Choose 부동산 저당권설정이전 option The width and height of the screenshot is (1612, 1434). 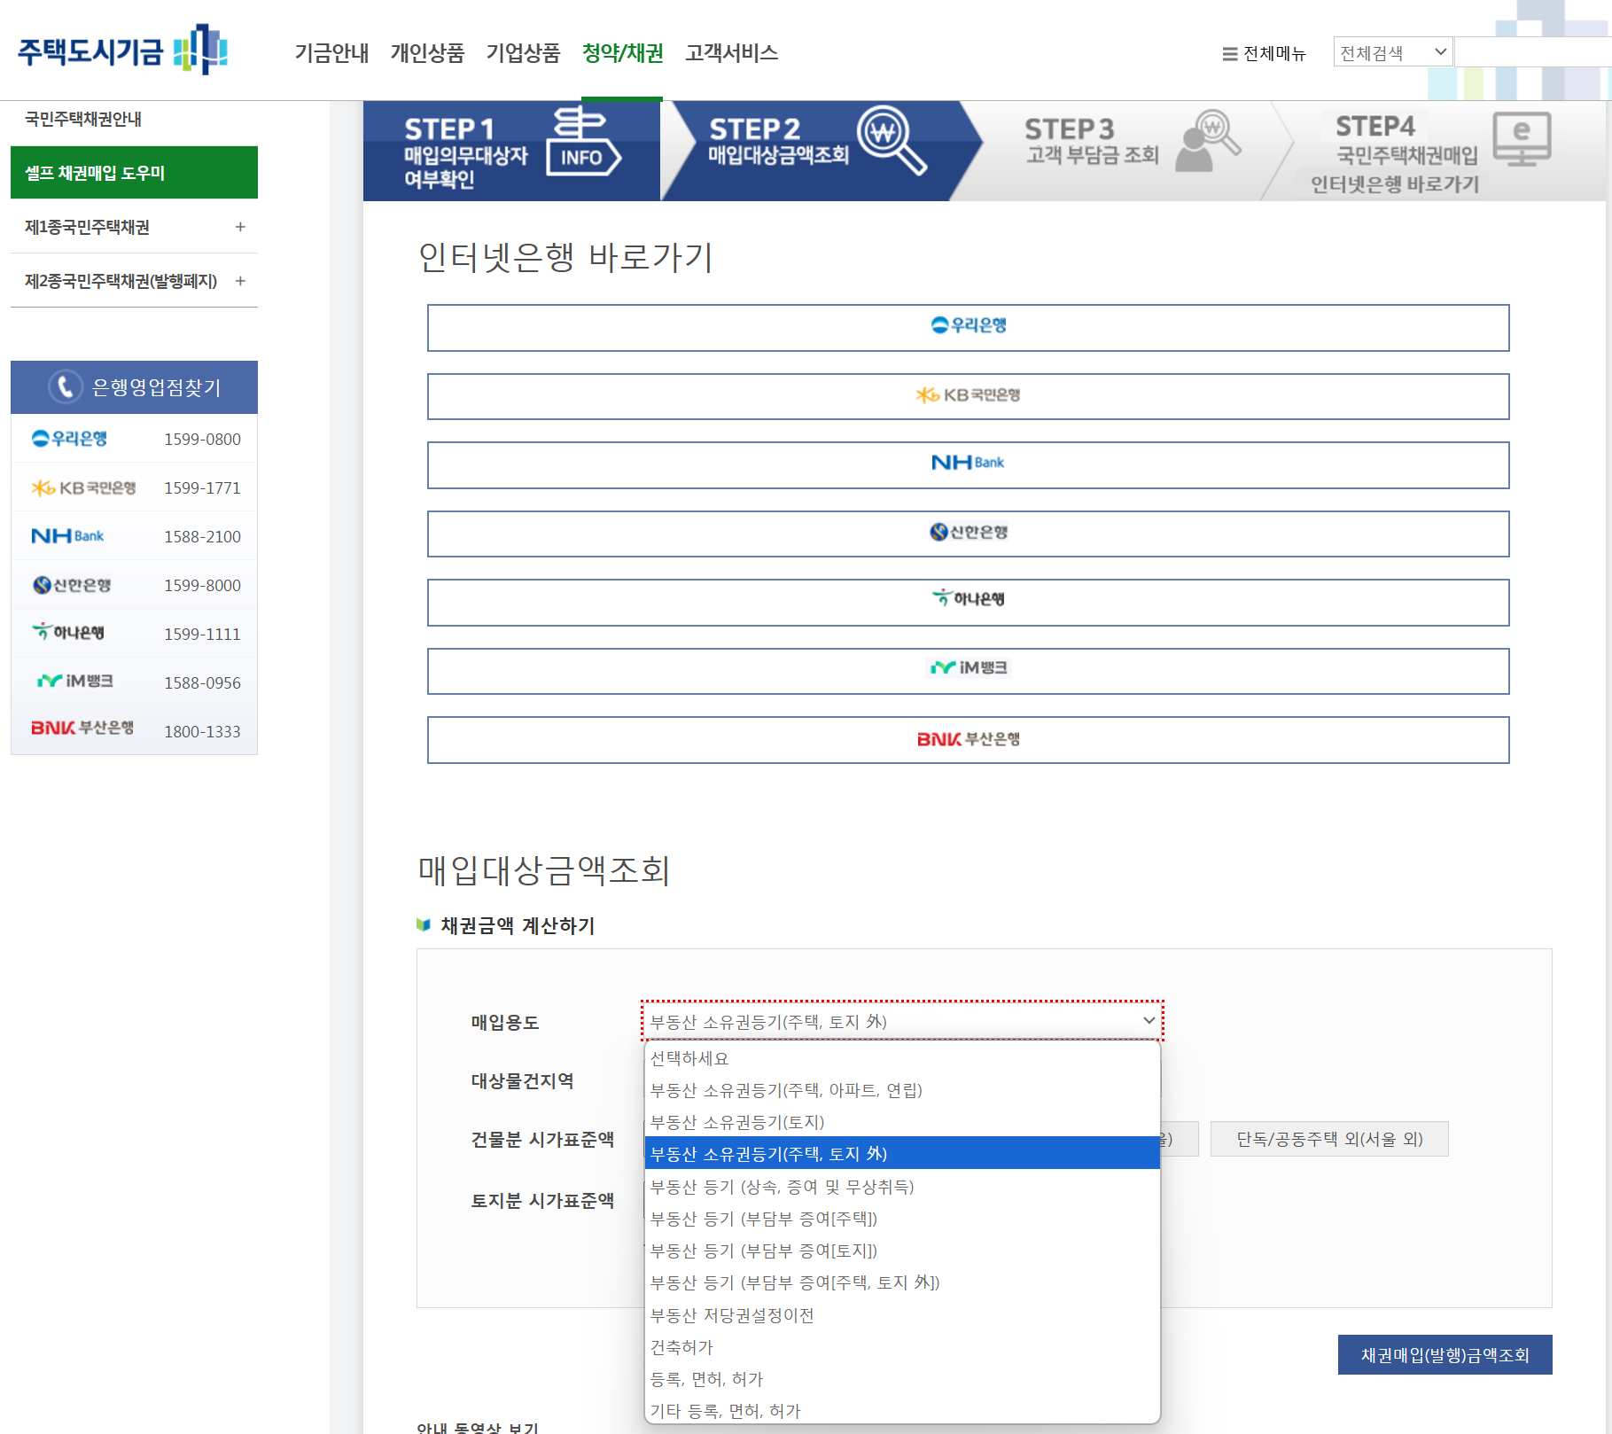[x=902, y=1315]
